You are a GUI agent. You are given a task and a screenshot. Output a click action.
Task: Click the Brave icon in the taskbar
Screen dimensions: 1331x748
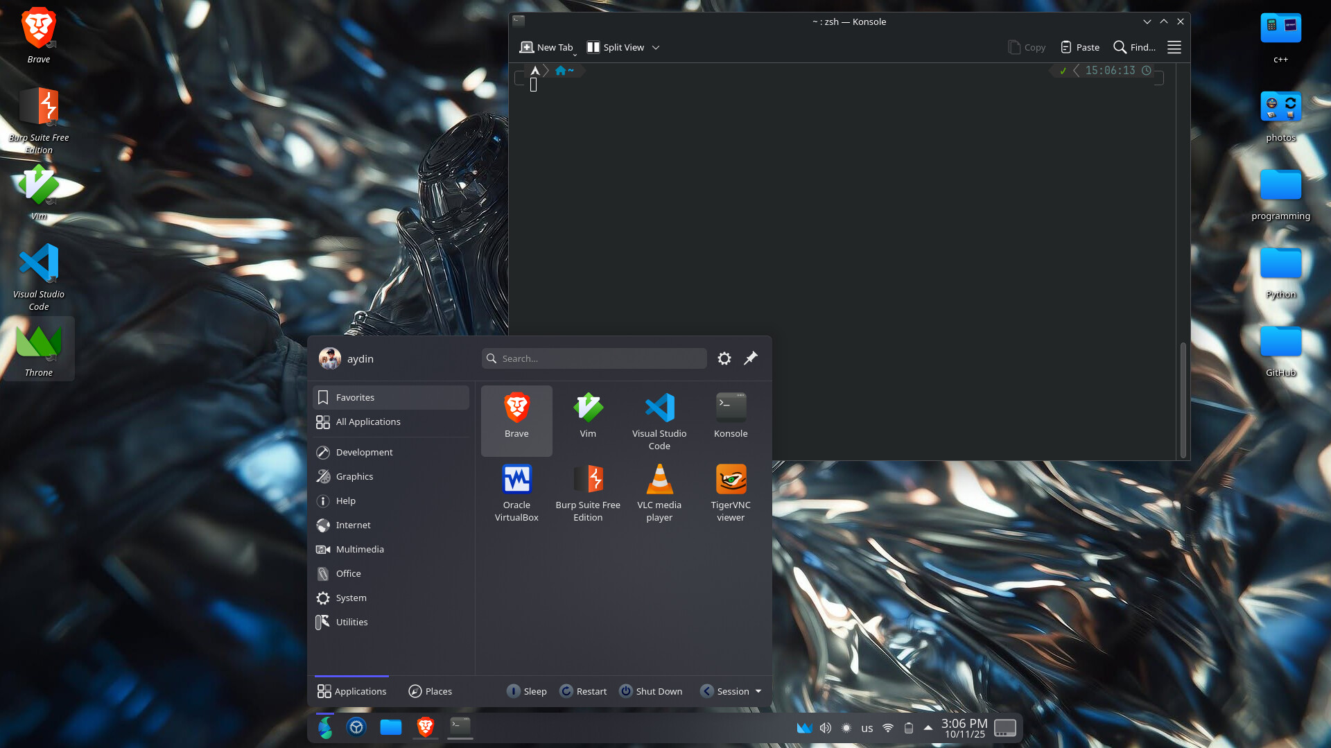click(x=426, y=727)
